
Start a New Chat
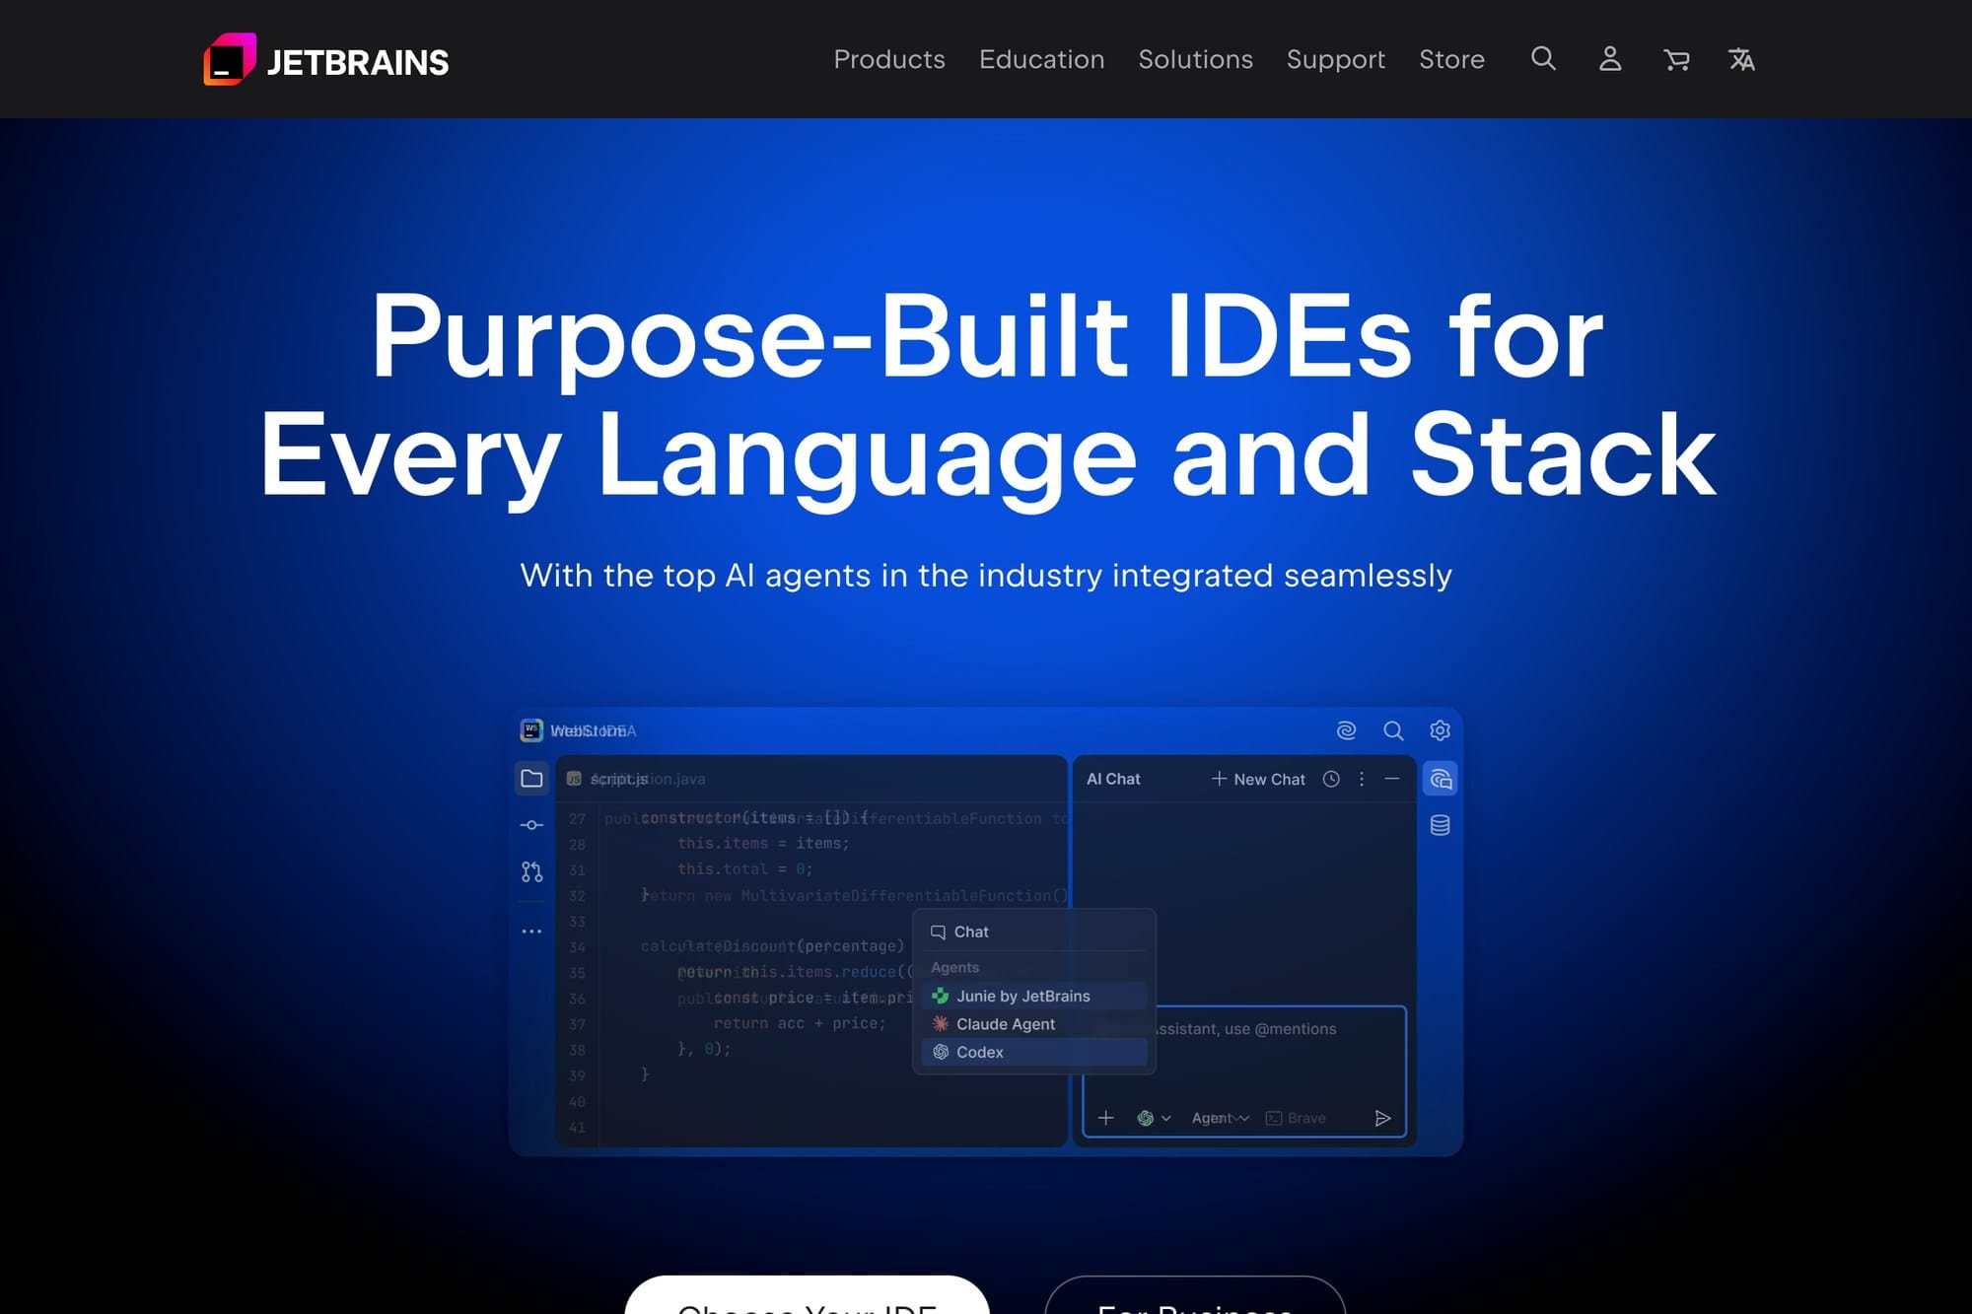pos(1258,779)
